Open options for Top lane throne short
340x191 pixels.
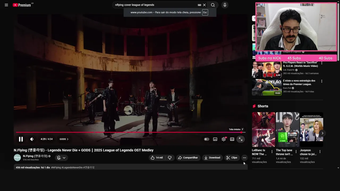(296, 152)
